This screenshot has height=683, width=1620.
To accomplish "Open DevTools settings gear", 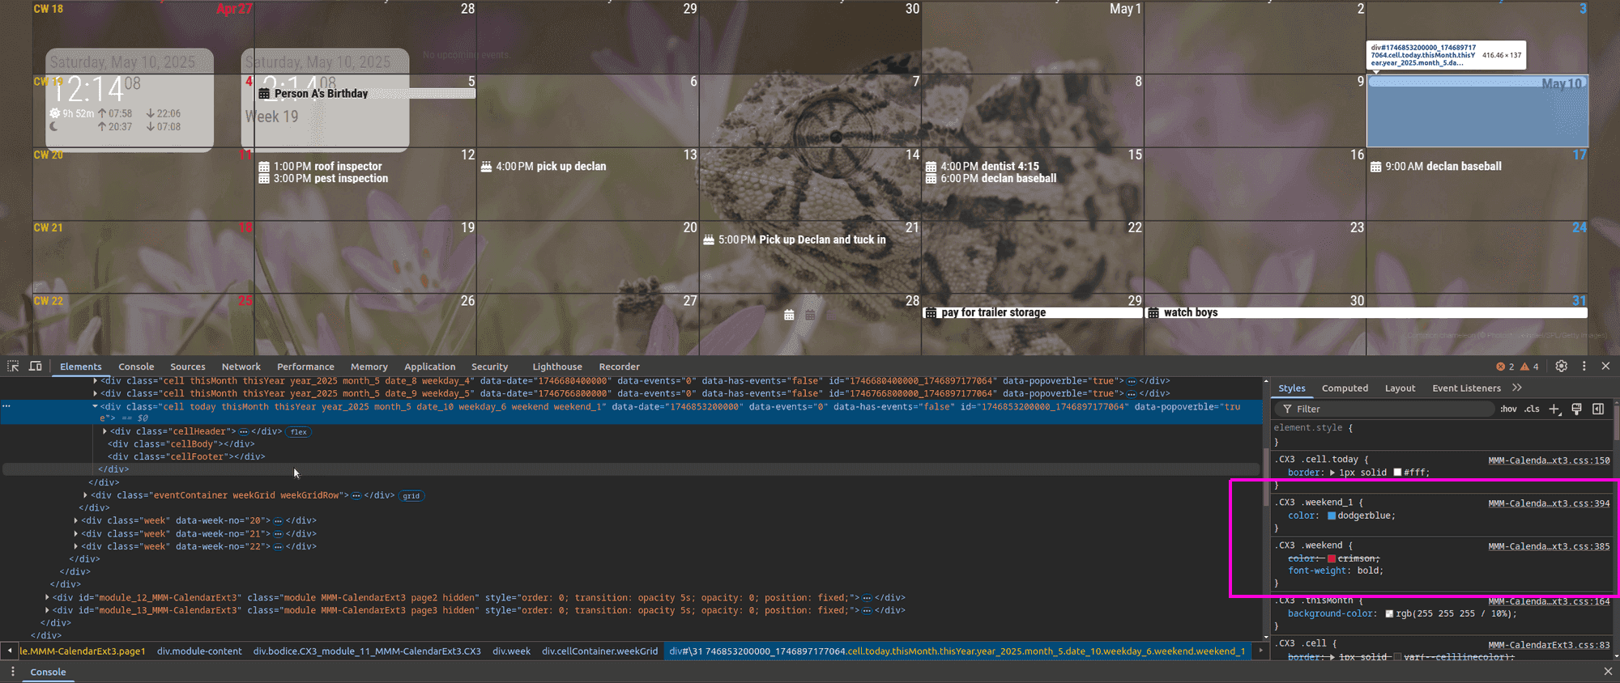I will tap(1562, 367).
